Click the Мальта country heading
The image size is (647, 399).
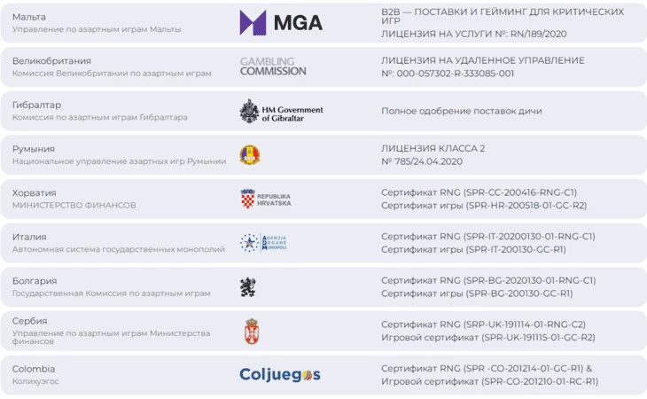click(x=29, y=17)
